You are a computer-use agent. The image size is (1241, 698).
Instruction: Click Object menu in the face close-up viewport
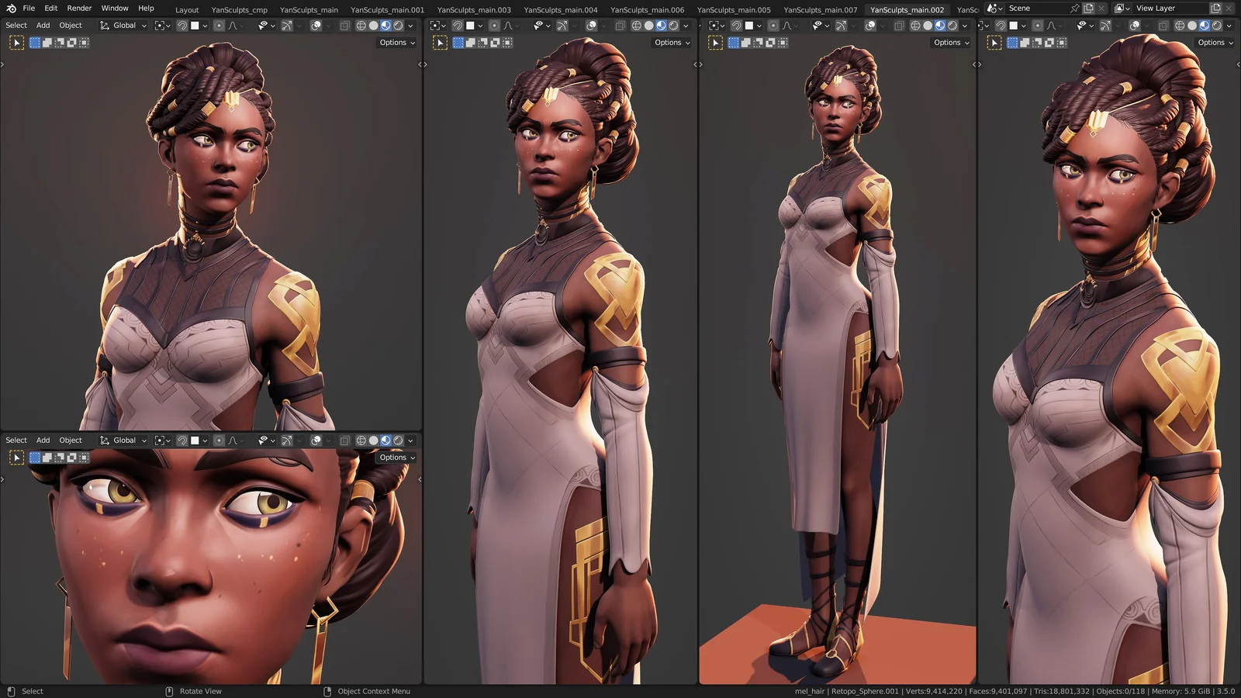point(71,441)
